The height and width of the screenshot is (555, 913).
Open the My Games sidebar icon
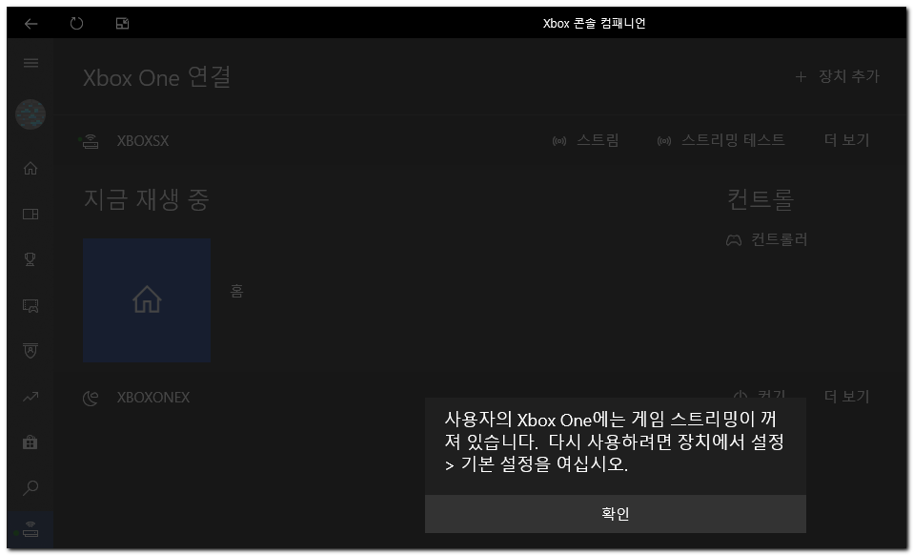(x=30, y=215)
